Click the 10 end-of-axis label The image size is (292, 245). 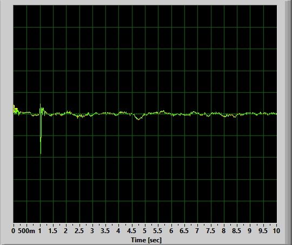pos(276,231)
